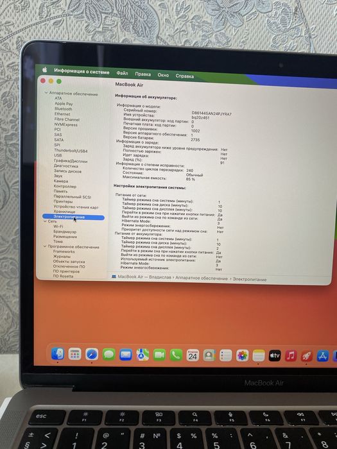Select ПО Rosetta in the sidebar
337x449 pixels.
point(63,276)
